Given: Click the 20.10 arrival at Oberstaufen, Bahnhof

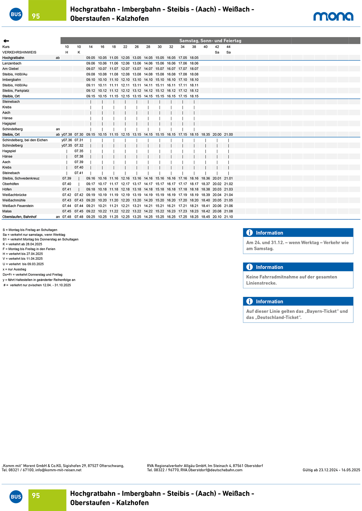Looking at the screenshot, I should pos(217,217).
